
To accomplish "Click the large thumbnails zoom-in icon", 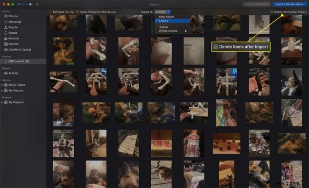I will [x=37, y=4].
